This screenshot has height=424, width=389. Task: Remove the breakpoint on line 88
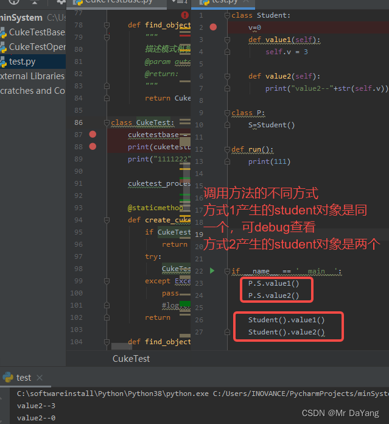click(93, 147)
